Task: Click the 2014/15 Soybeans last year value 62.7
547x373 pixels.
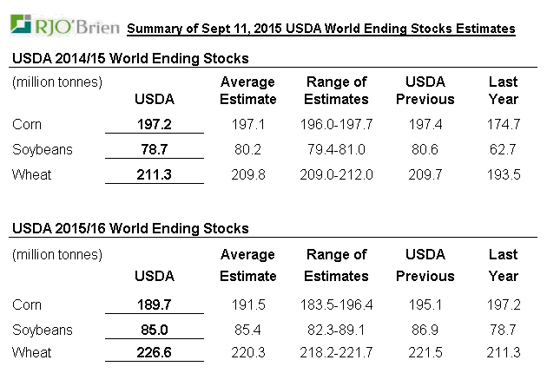Action: click(503, 150)
